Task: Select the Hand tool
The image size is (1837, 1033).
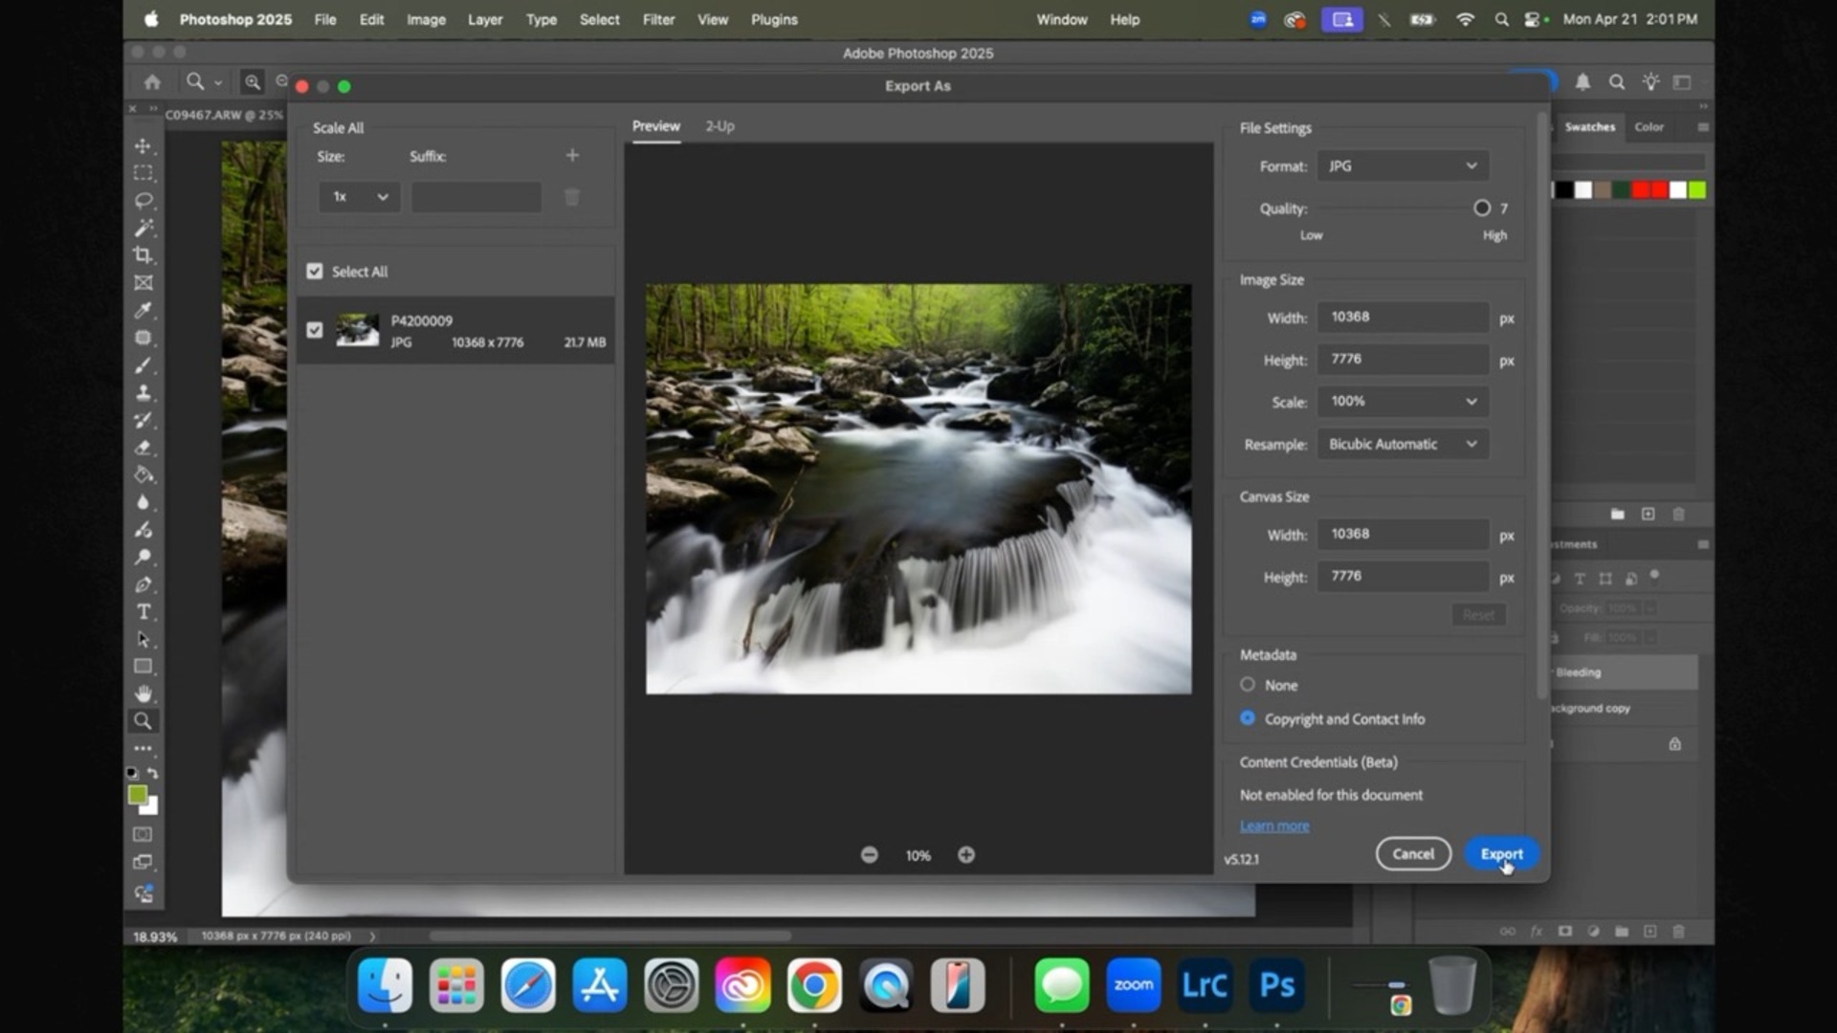Action: [144, 693]
